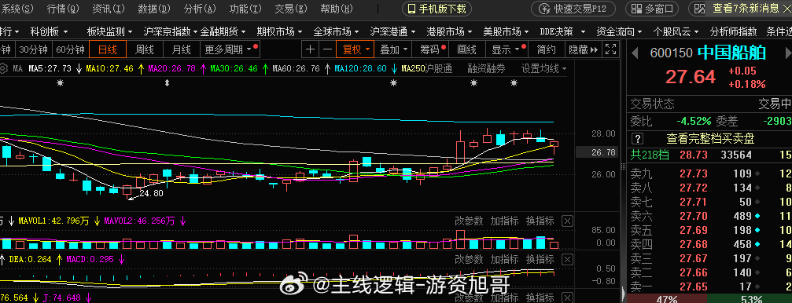Open 系统(S) menu

click(18, 9)
